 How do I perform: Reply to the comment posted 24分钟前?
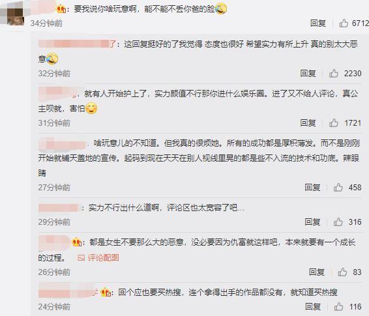[313, 307]
